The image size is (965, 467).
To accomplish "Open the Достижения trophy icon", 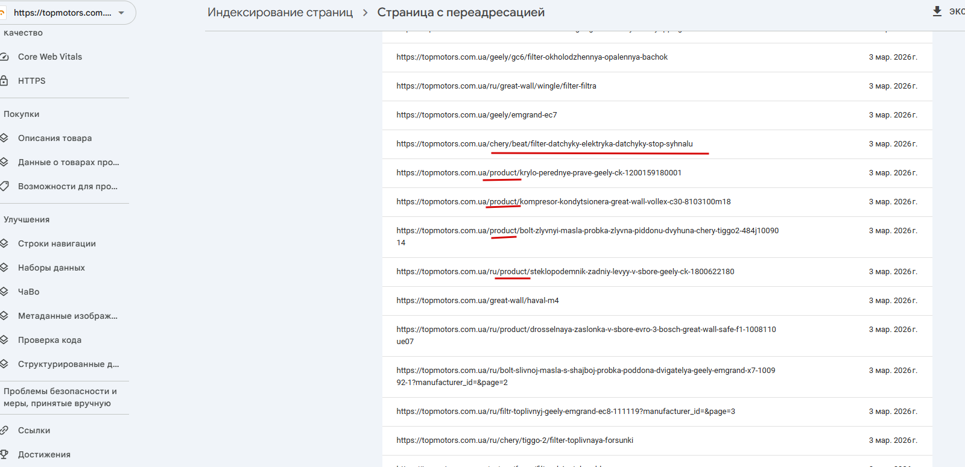I will point(4,454).
